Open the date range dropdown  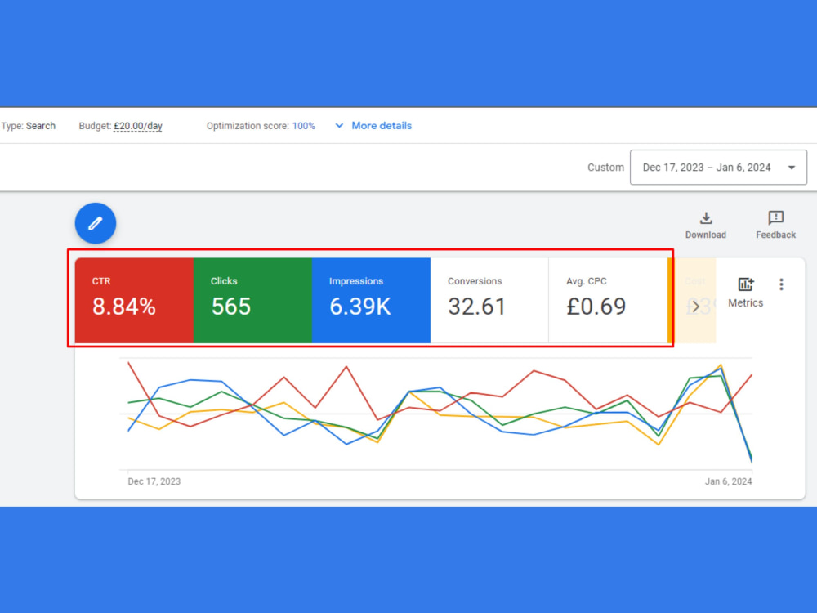718,168
